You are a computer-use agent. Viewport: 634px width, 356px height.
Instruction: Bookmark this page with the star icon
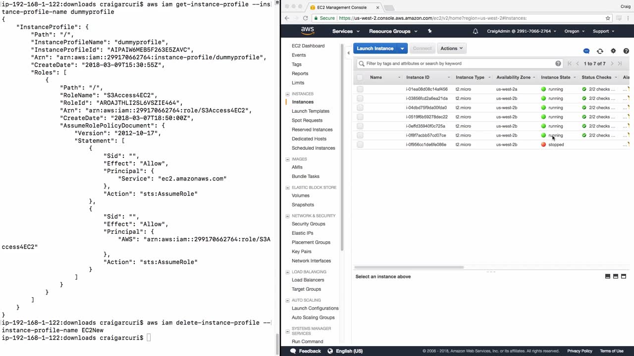(x=608, y=18)
